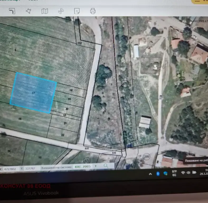
Task: Click road parcel label 936
Action: 114,153
